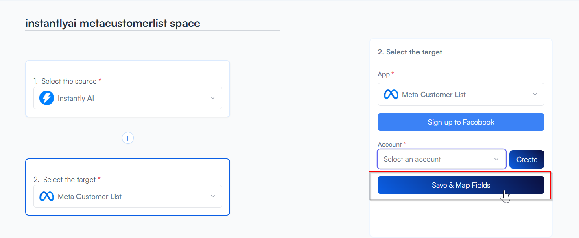The image size is (579, 238).
Task: Expand the source dropdown chevron beside Instantly AI
Action: pyautogui.click(x=212, y=98)
